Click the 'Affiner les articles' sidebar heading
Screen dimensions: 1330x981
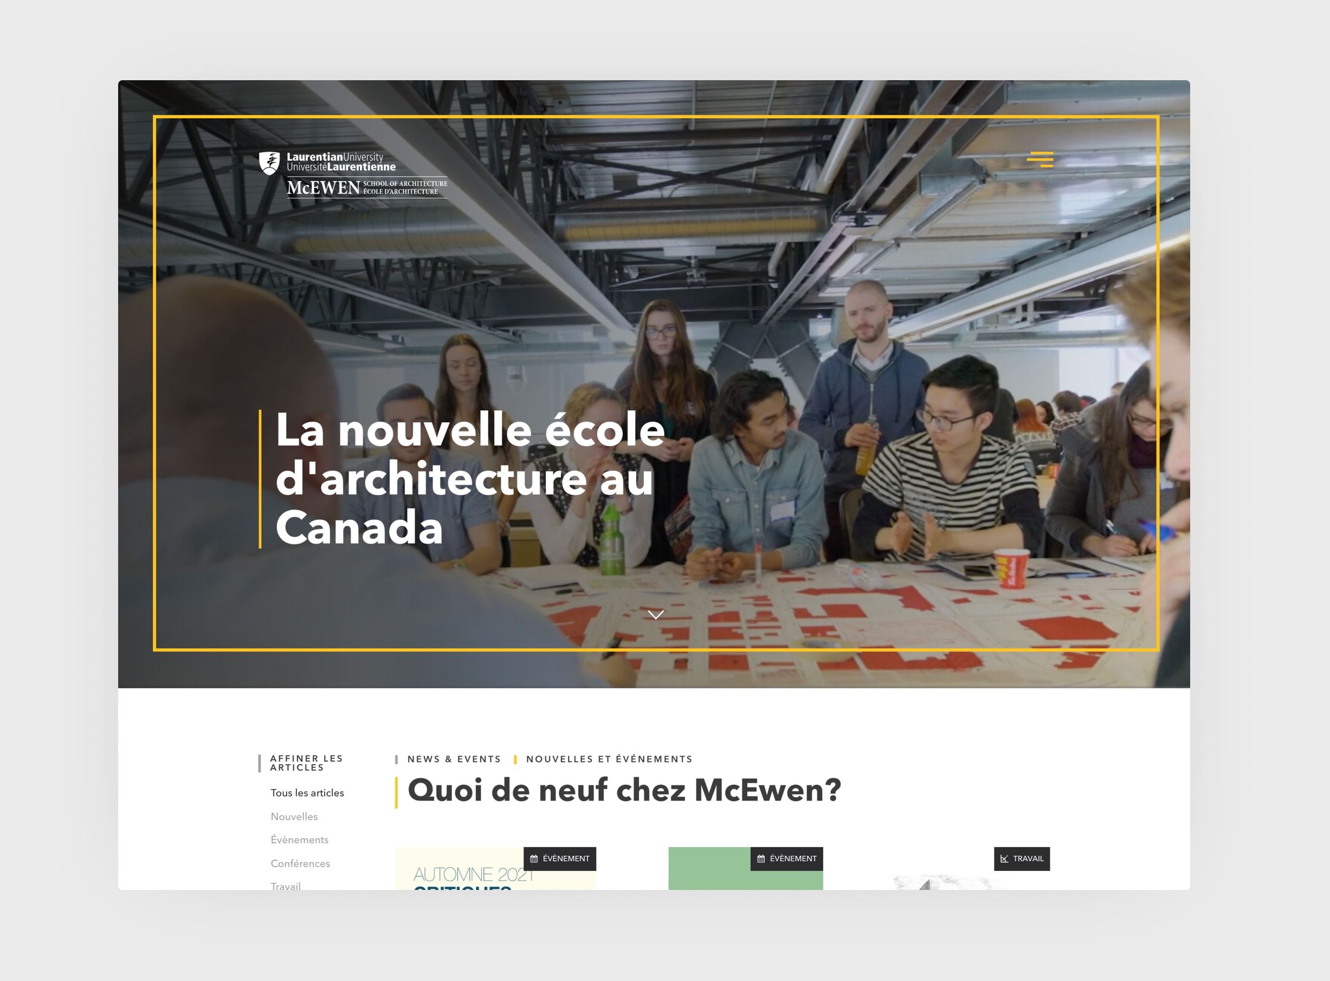pos(306,763)
